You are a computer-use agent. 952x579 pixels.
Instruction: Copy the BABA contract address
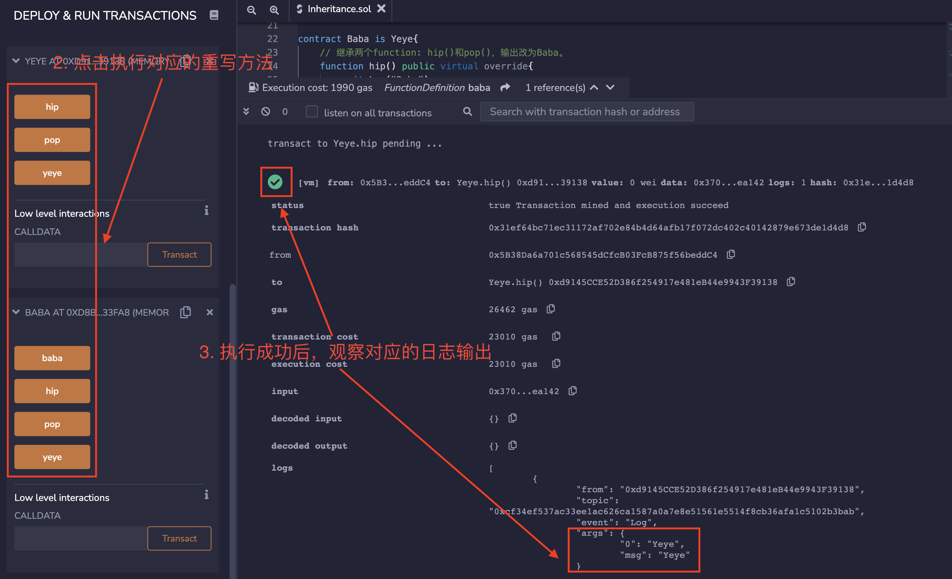186,312
